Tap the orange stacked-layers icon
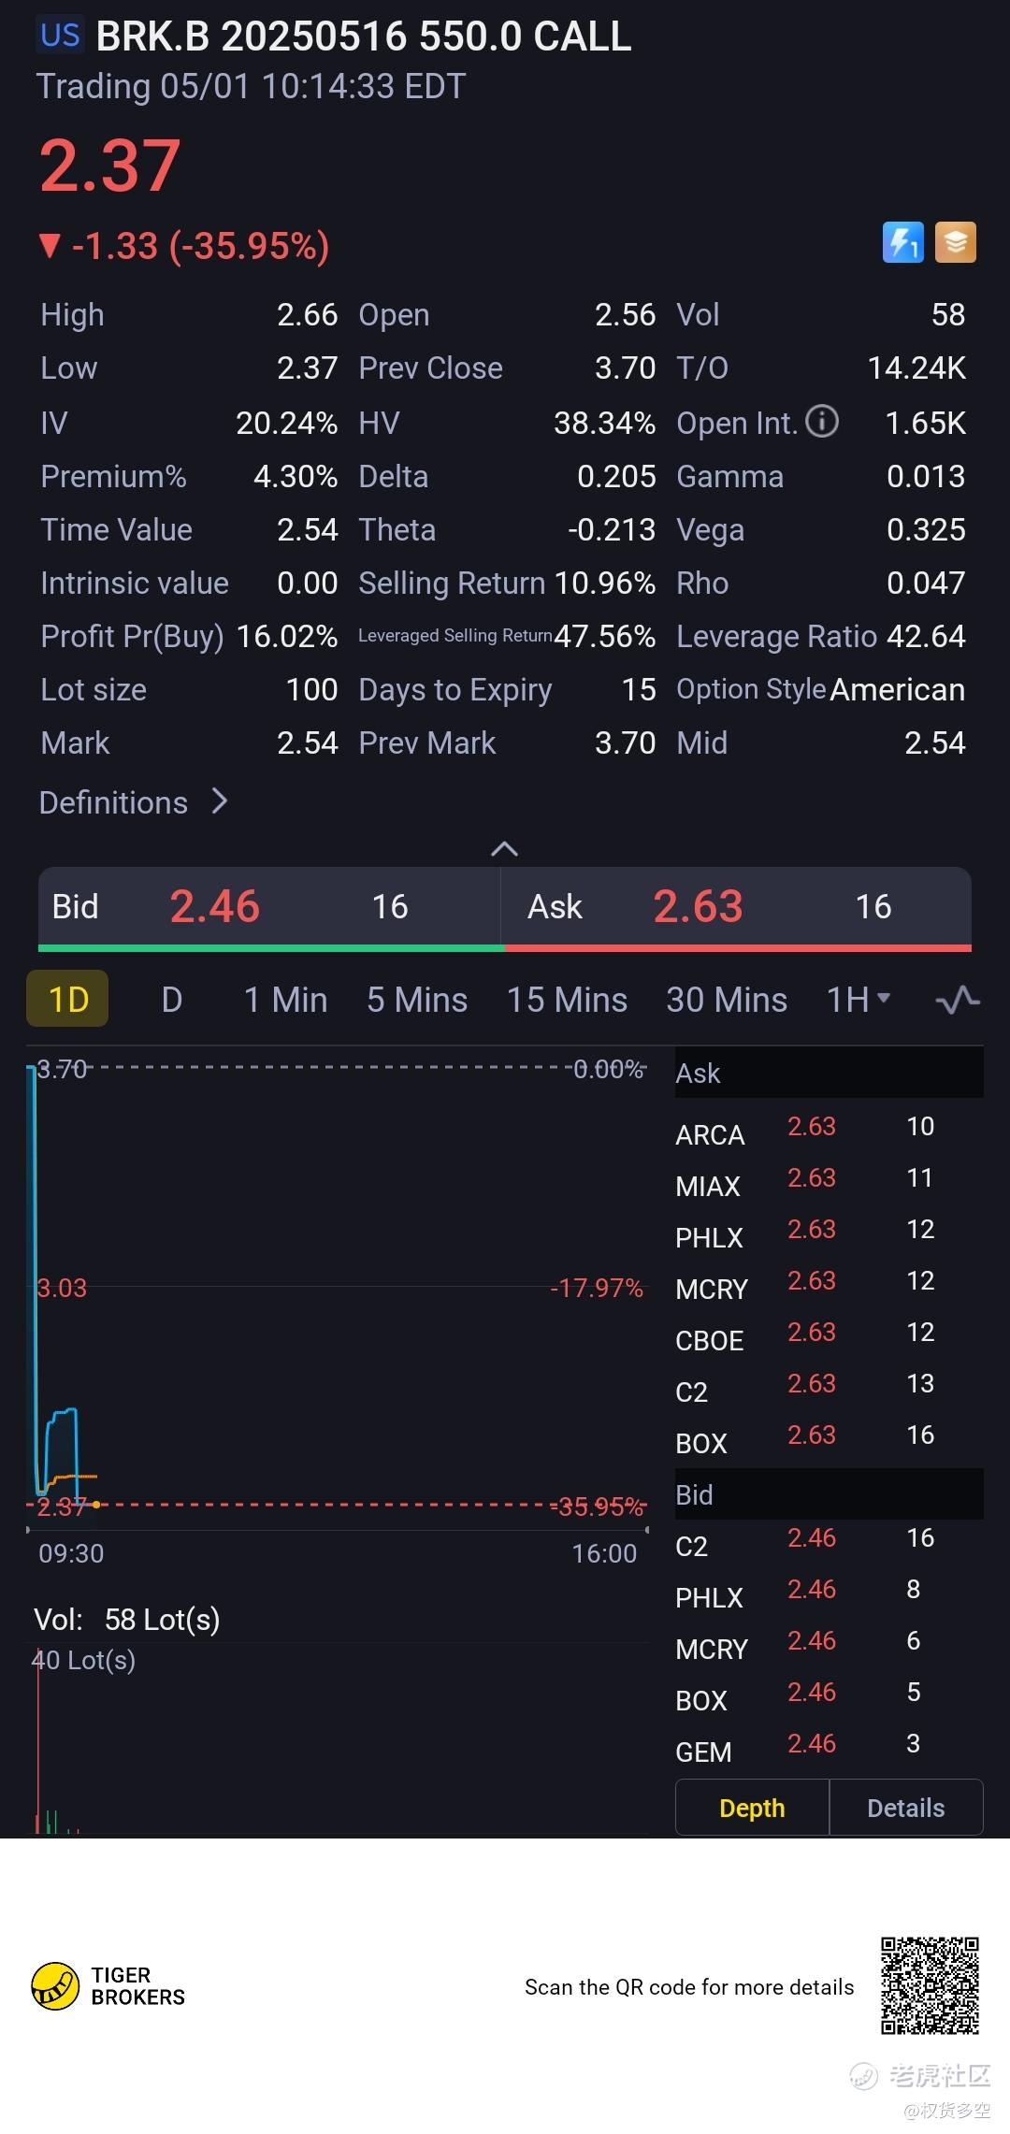This screenshot has height=2134, width=1010. click(955, 242)
